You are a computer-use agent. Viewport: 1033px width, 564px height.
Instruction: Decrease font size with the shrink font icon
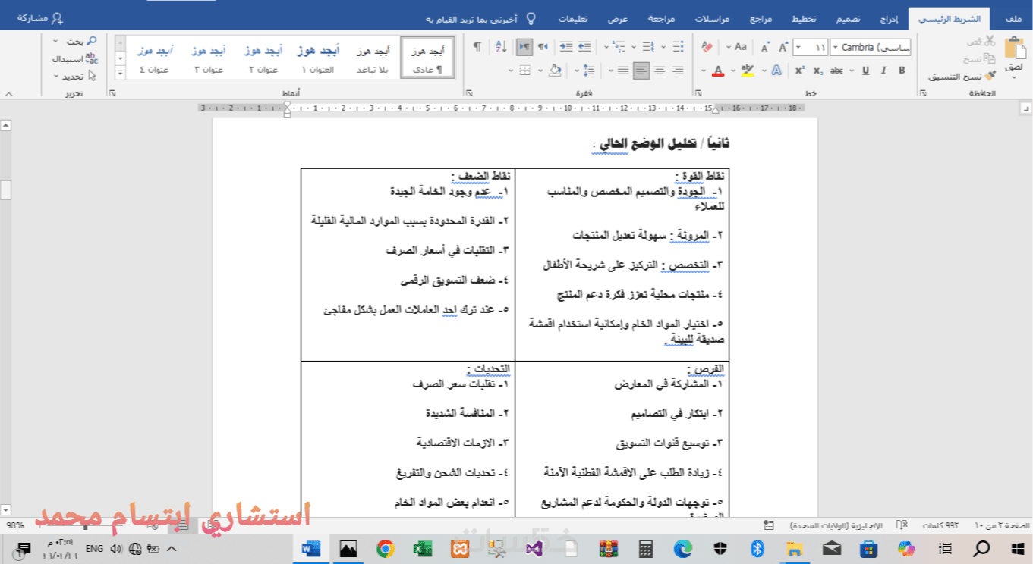pyautogui.click(x=765, y=47)
